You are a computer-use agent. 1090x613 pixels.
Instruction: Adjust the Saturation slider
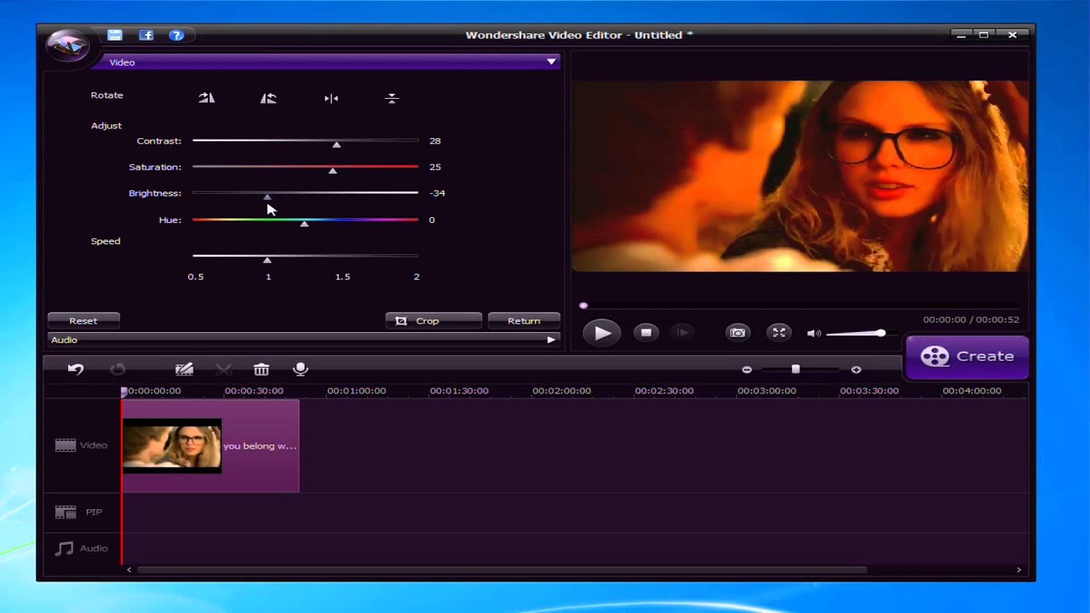tap(305, 167)
